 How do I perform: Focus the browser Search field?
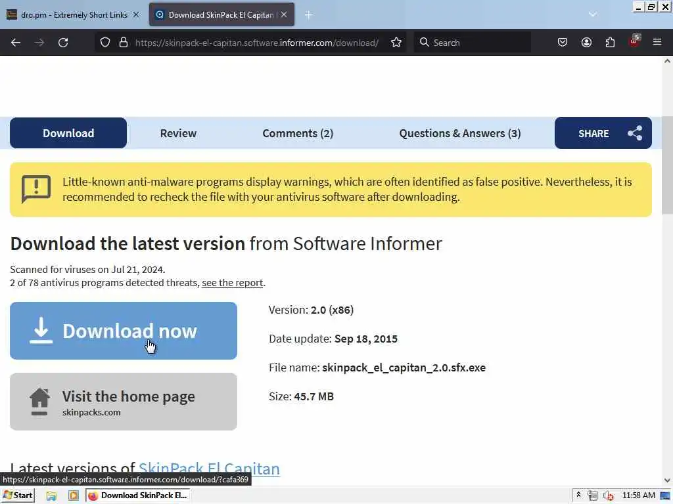click(x=472, y=43)
